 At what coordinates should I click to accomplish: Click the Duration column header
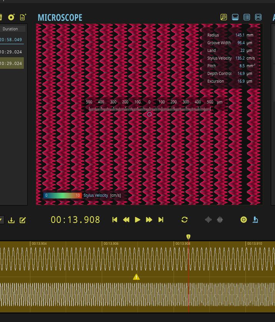pyautogui.click(x=10, y=29)
